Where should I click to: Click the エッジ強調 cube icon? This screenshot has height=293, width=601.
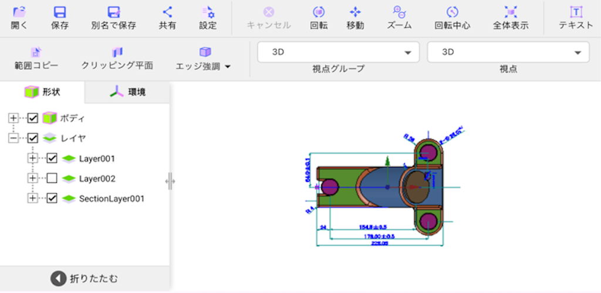pyautogui.click(x=205, y=52)
